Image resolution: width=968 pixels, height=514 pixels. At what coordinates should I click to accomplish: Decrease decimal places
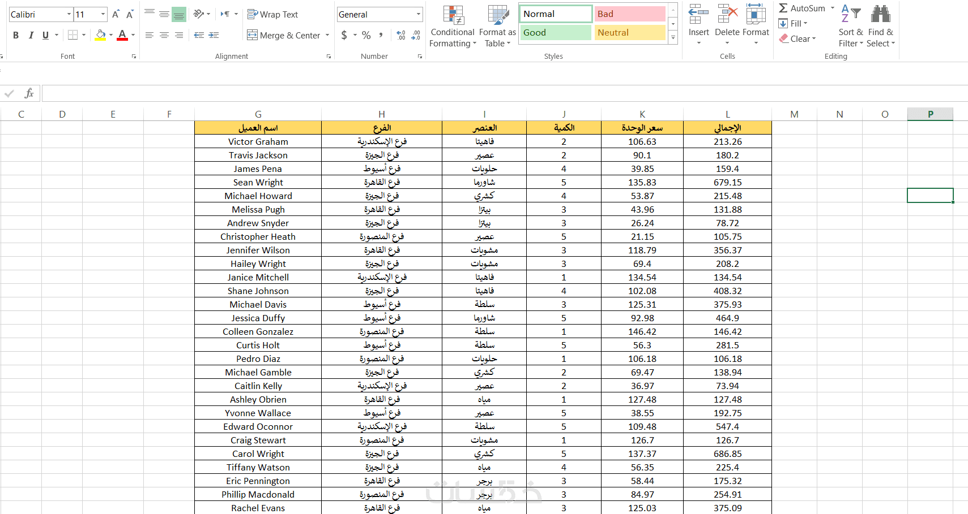tap(416, 35)
